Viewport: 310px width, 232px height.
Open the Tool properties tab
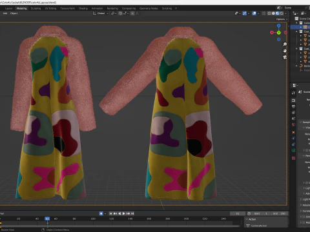pos(293,93)
